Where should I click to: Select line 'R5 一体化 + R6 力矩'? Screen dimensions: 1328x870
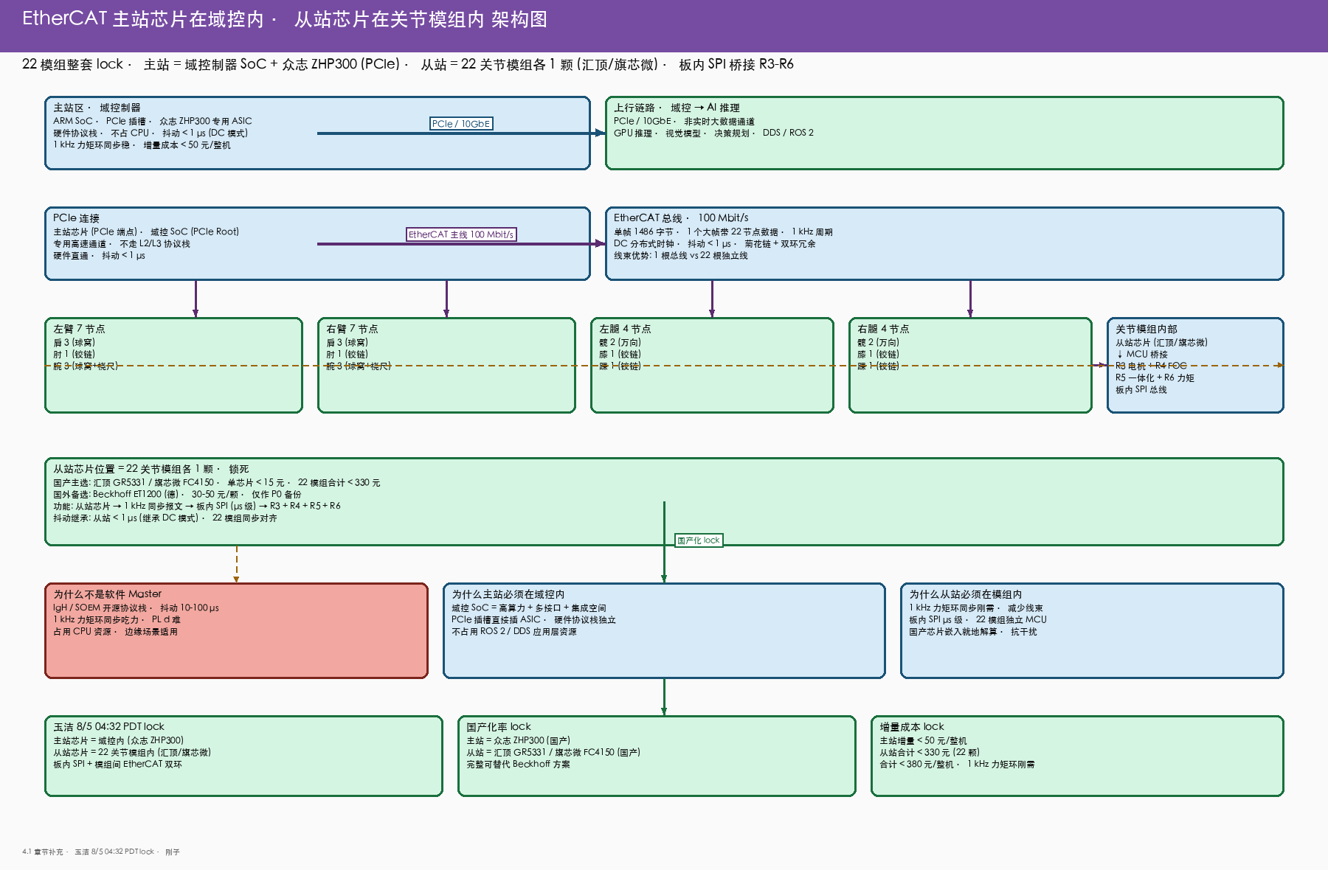(x=1155, y=378)
